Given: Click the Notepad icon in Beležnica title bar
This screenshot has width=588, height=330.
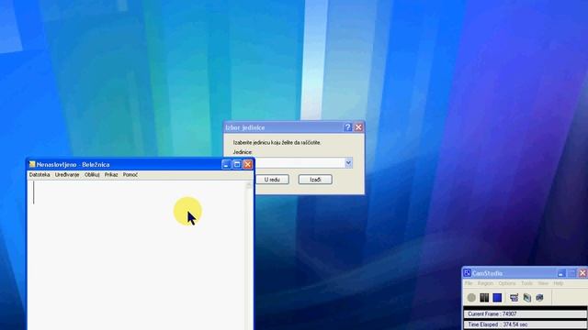Looking at the screenshot, I should [x=32, y=164].
